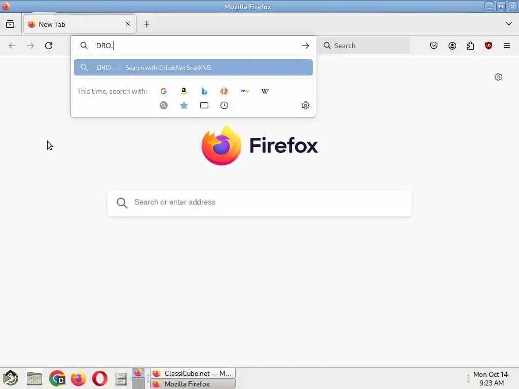The width and height of the screenshot is (519, 389).
Task: Personalize New Tab with gear icon
Action: pyautogui.click(x=498, y=77)
